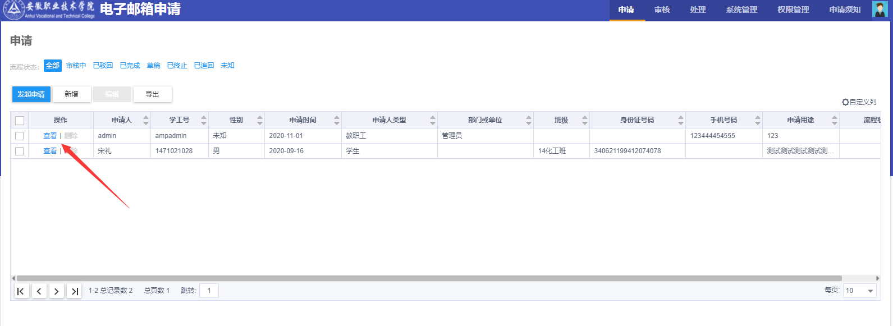The height and width of the screenshot is (326, 893).
Task: Switch to the 审核 top tab
Action: click(662, 10)
